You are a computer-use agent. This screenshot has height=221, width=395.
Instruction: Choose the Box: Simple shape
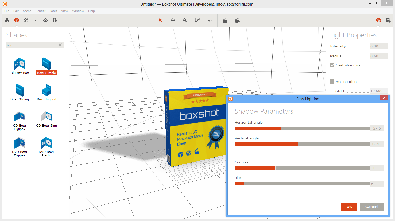(x=47, y=66)
